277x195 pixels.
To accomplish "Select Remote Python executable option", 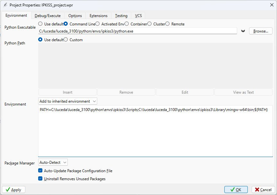I will tap(168, 24).
